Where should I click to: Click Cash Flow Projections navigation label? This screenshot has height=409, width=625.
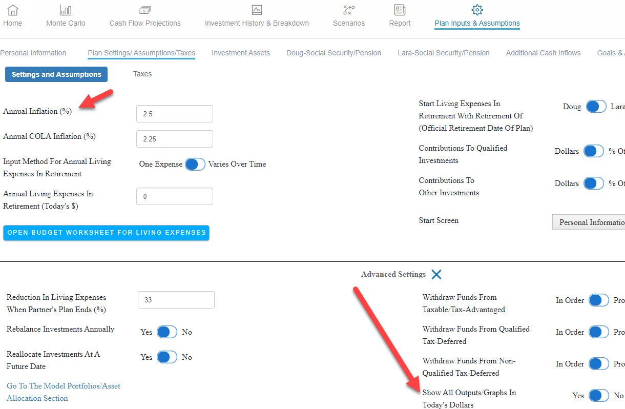(x=145, y=23)
